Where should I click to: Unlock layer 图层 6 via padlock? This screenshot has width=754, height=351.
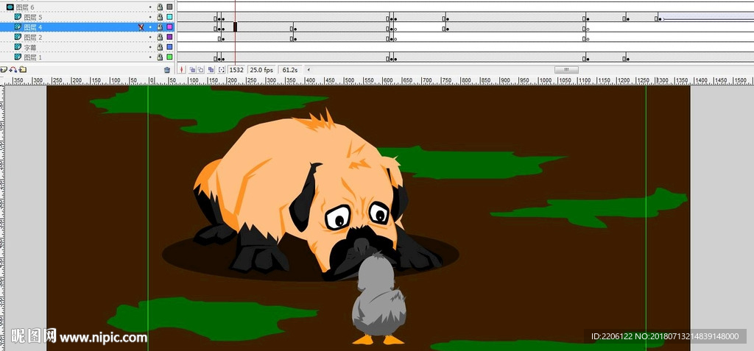(160, 7)
